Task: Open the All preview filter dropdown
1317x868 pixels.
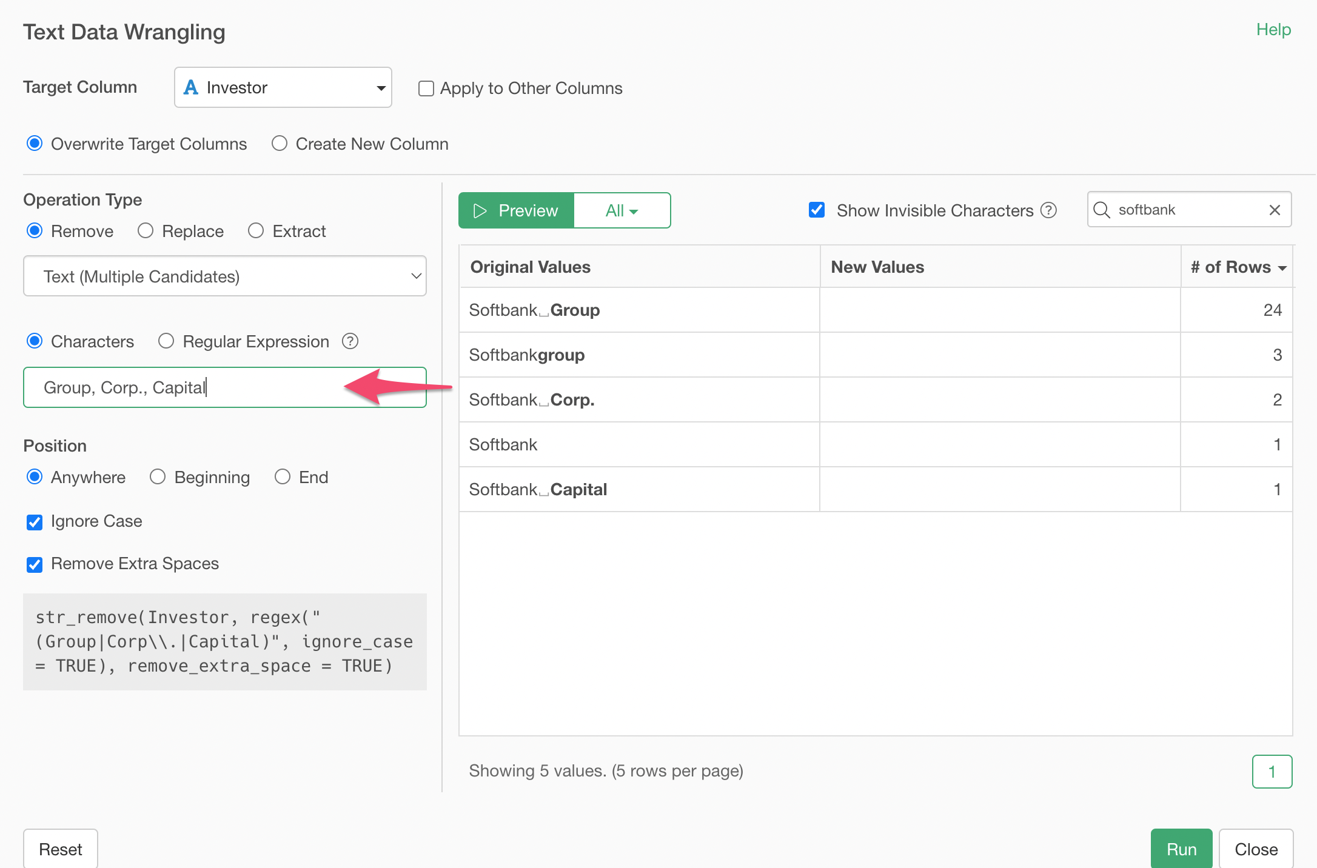Action: point(622,210)
